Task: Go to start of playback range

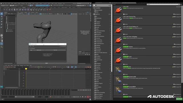Action: coord(79,90)
